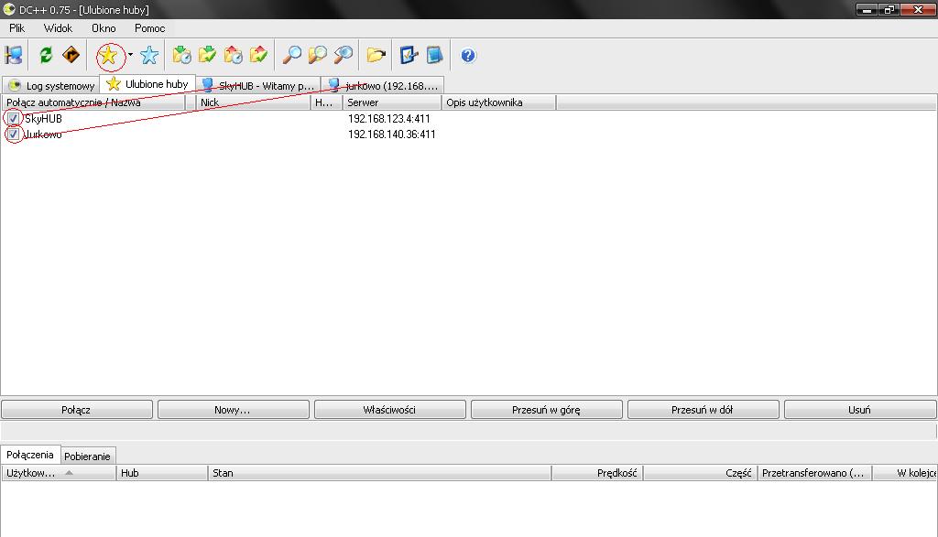Open the Settings icon with checkmark
Image resolution: width=938 pixels, height=537 pixels.
click(x=409, y=56)
